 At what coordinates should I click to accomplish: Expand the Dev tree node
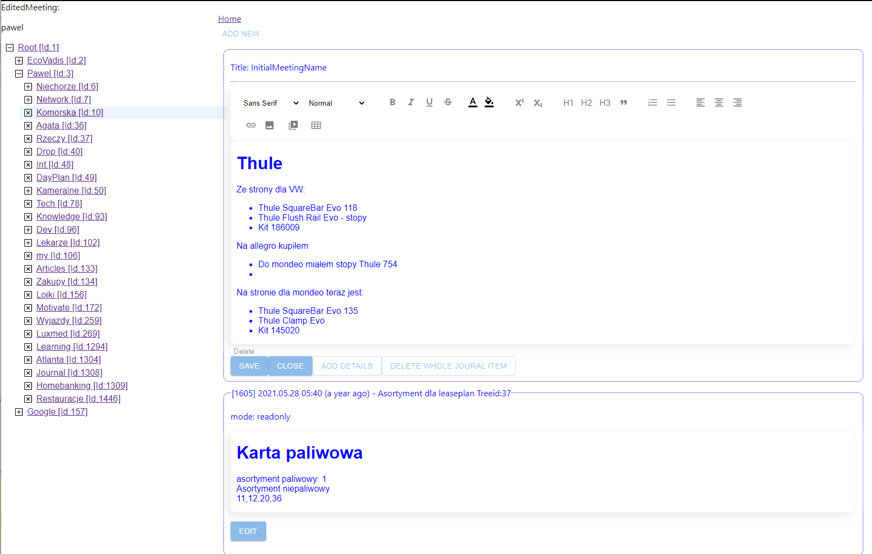(x=28, y=230)
